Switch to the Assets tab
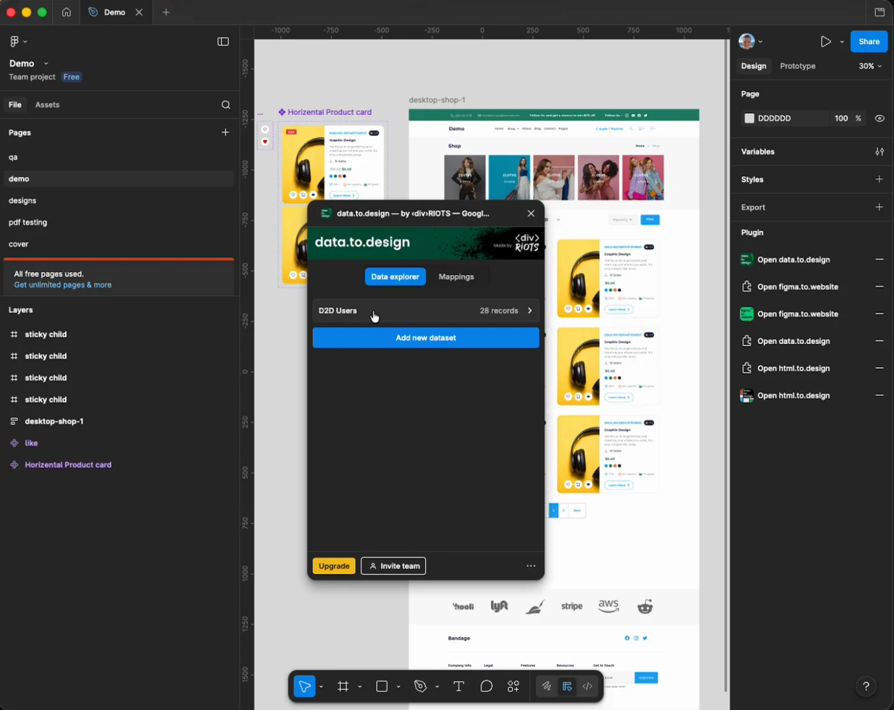This screenshot has height=710, width=894. click(x=47, y=105)
